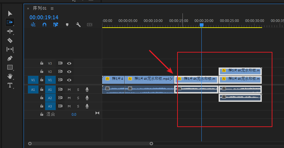Activate the Pen tool
284x148 pixels.
10,58
